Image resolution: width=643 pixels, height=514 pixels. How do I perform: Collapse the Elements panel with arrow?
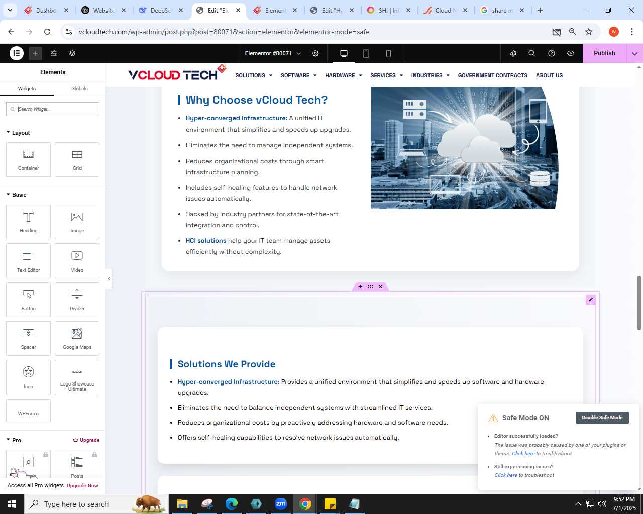tap(109, 279)
